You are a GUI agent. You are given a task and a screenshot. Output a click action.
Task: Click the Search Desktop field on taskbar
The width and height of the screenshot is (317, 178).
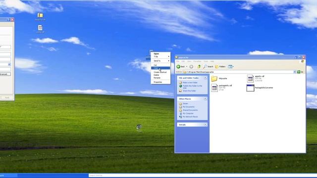pos(203,176)
